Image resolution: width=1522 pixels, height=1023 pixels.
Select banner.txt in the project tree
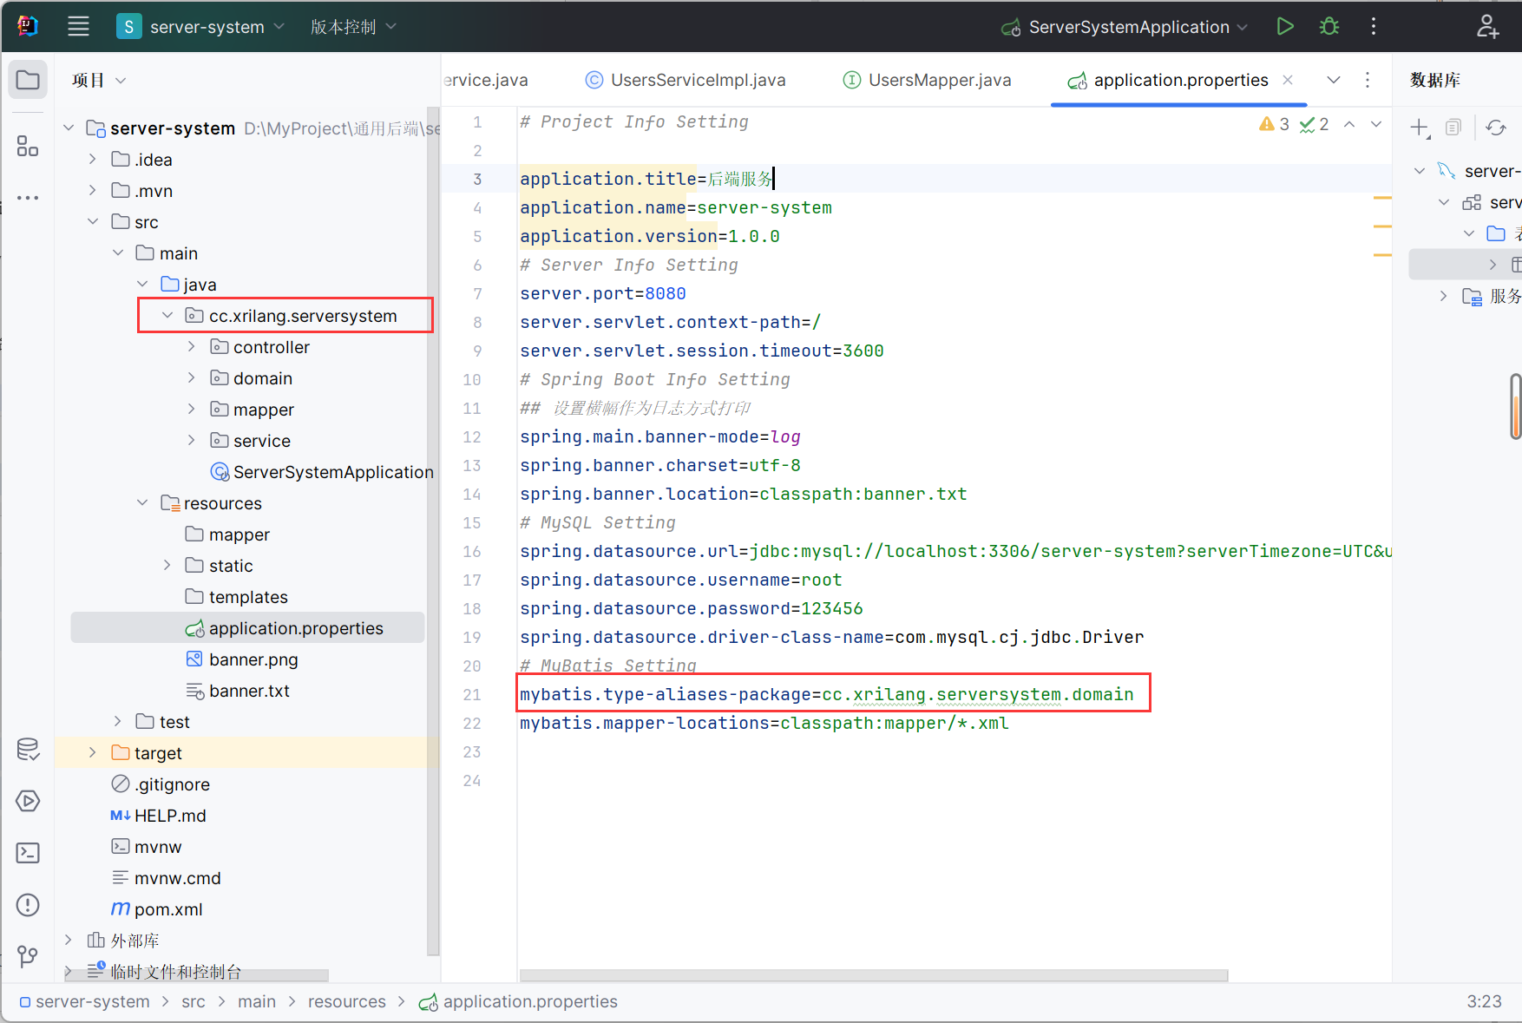tap(238, 691)
